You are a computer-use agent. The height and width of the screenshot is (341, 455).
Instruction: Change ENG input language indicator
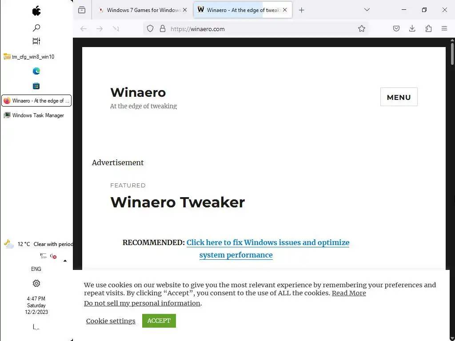pos(36,269)
